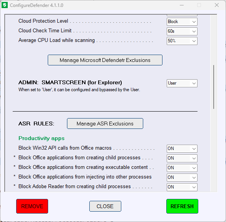Click the 'Cloud Protection Level' label
The width and height of the screenshot is (226, 222).
(43, 21)
